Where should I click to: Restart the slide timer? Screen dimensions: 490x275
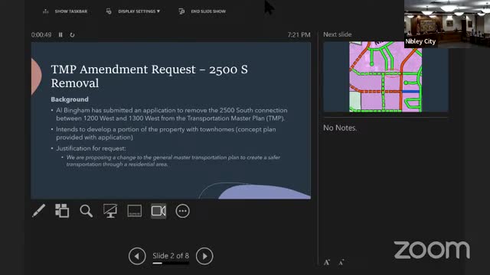72,34
